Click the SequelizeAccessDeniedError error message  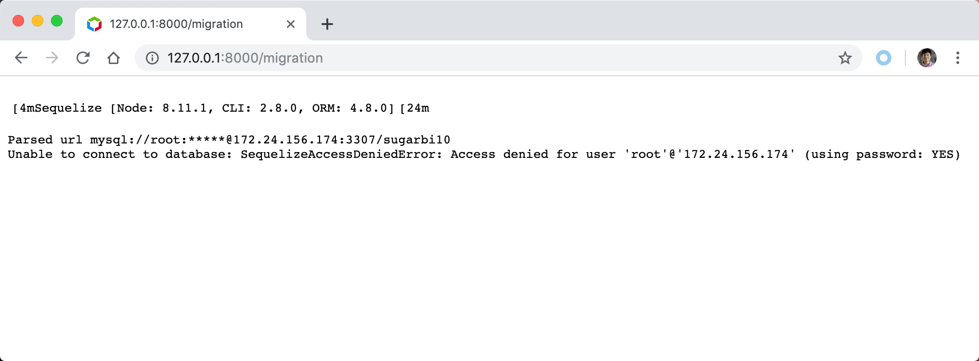coord(484,155)
